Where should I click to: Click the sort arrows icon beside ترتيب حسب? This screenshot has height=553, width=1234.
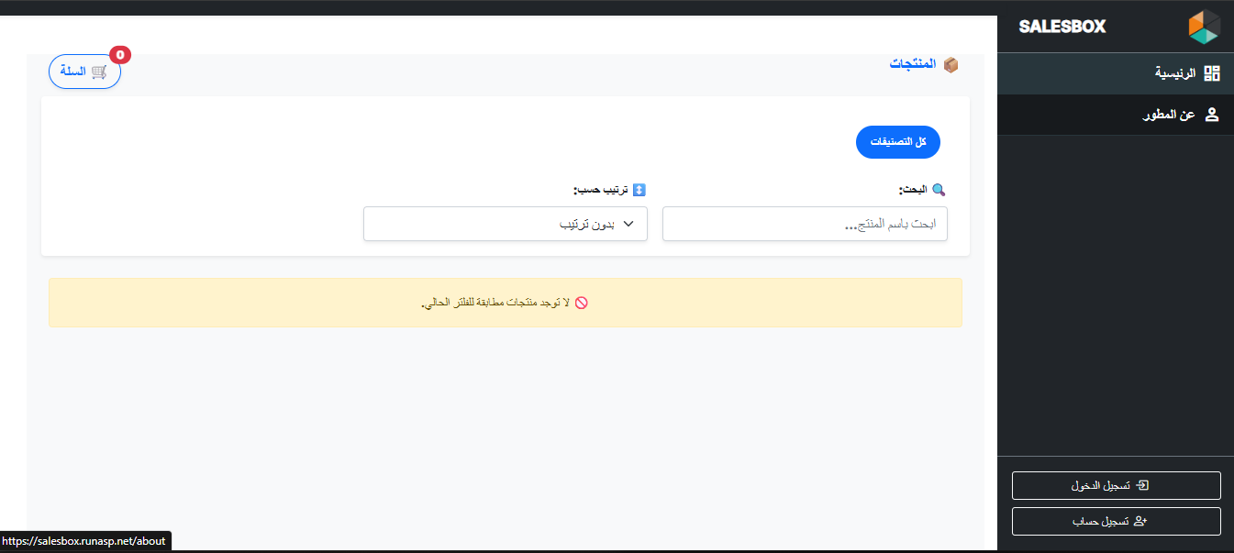(x=639, y=190)
